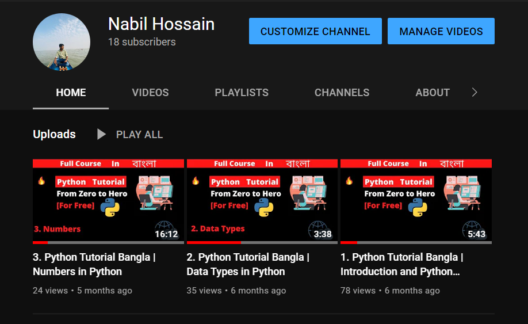Image resolution: width=528 pixels, height=324 pixels.
Task: Open the first Python tutorial introduction thumbnail
Action: [416, 201]
